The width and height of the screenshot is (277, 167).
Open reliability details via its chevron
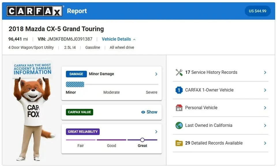(x=156, y=132)
